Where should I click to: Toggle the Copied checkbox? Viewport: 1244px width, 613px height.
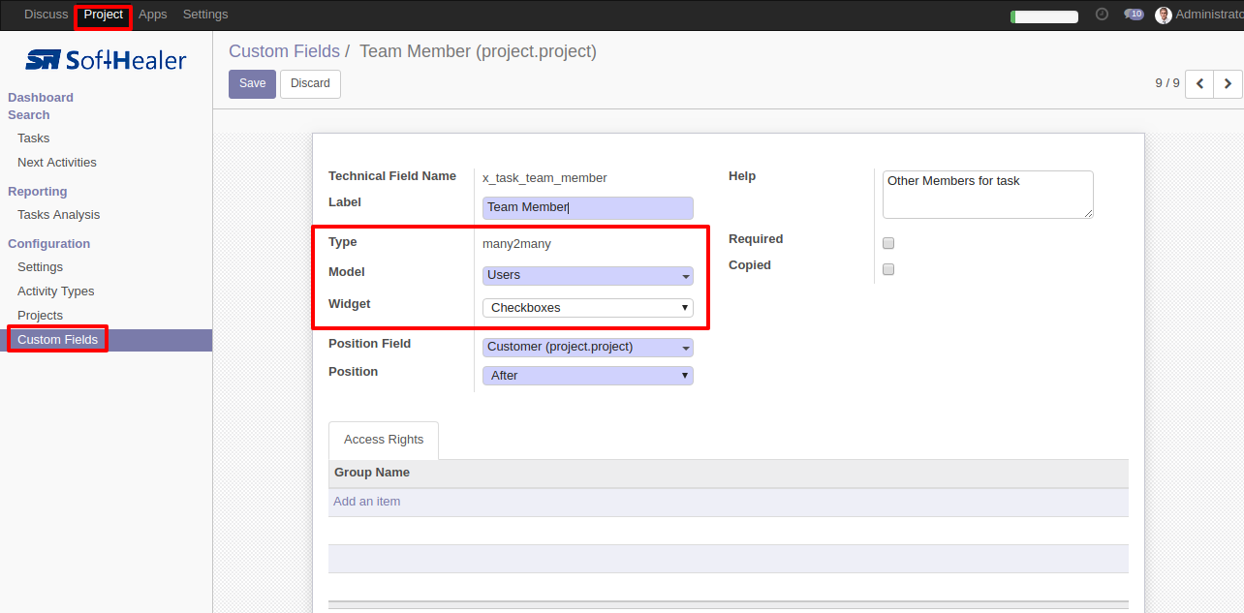pyautogui.click(x=888, y=269)
